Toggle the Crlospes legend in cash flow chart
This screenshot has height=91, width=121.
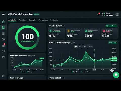click(30, 72)
